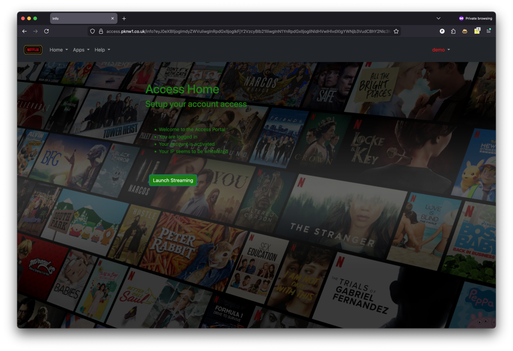The width and height of the screenshot is (513, 351).
Task: Go back using the browser back arrow
Action: coord(24,31)
